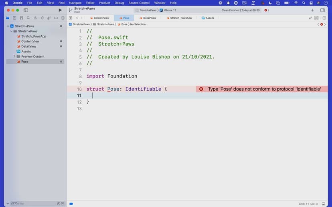
Task: Show the Issue navigator warning icon
Action: tap(35, 18)
